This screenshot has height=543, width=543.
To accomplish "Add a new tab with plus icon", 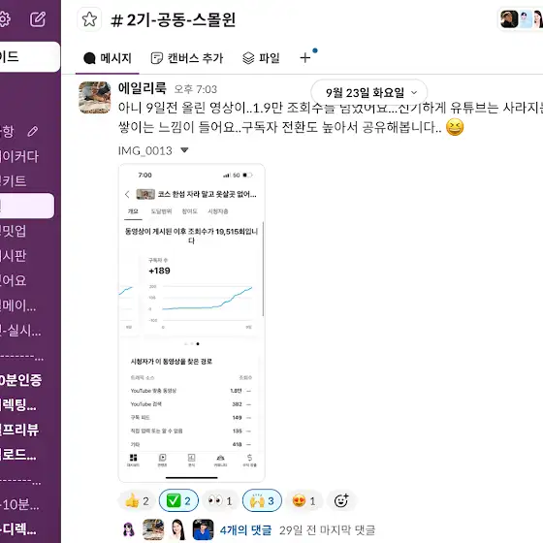I will click(305, 58).
